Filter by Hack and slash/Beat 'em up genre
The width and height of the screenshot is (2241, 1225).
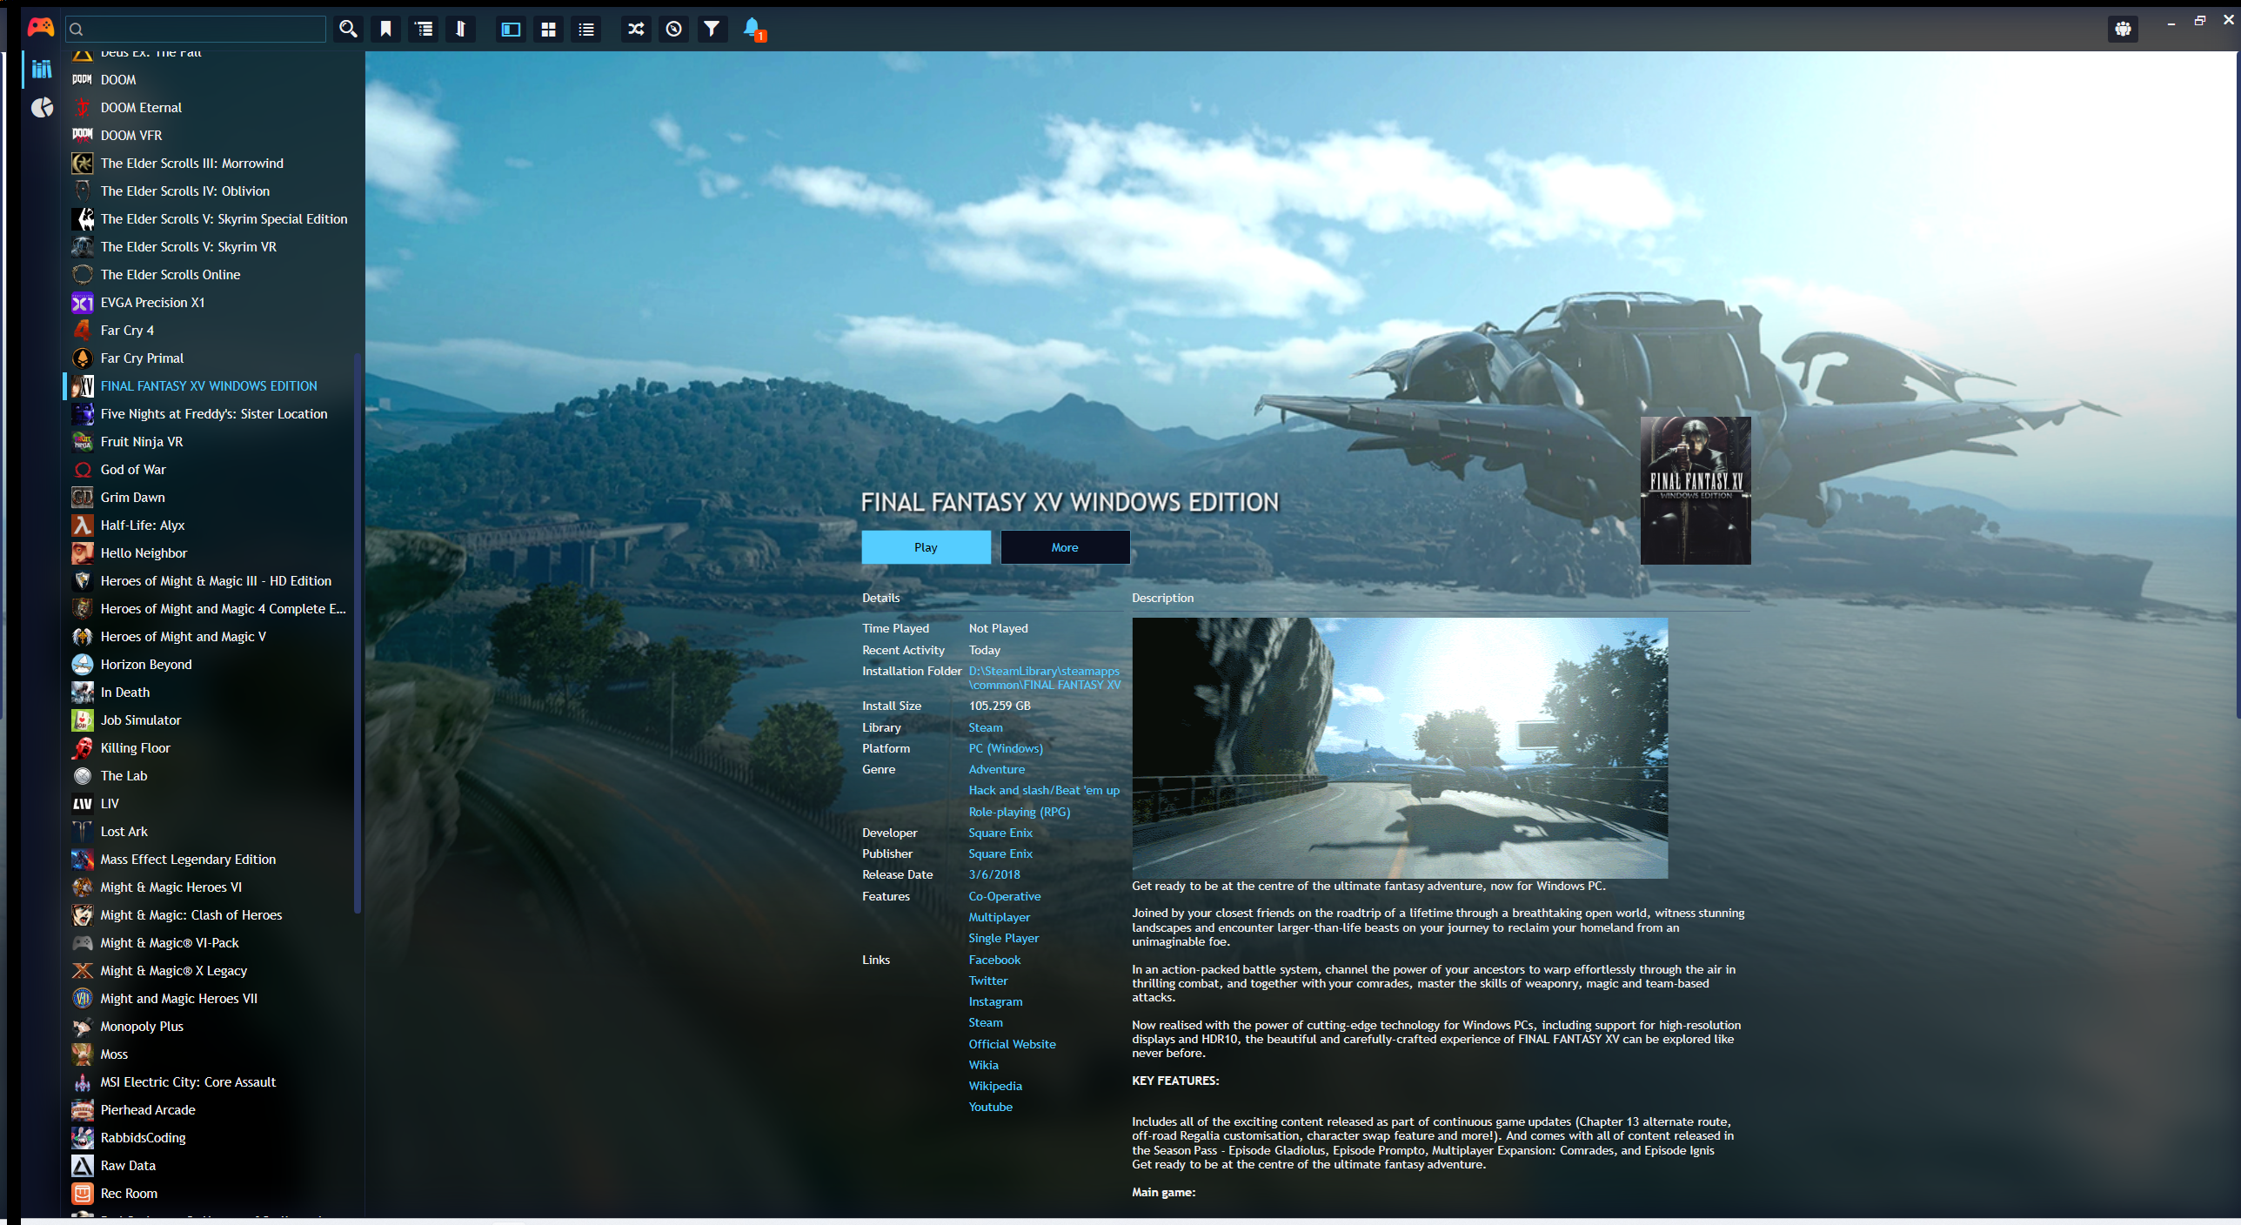coord(1043,790)
